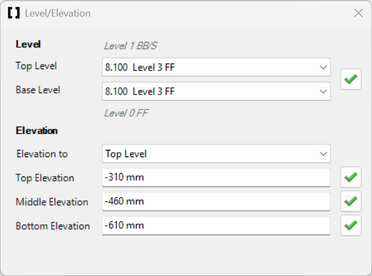Screen dimensions: 372x276
Task: Apply levels with the green checkmark beside Top Level
Action: pos(350,79)
